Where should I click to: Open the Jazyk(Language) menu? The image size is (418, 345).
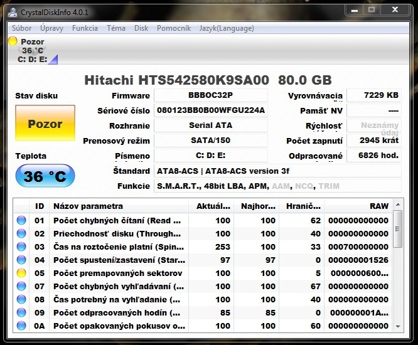227,28
